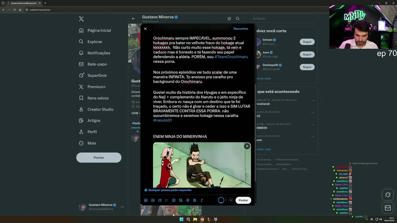This screenshot has height=223, width=397.
Task: Open the floating messages envelope button
Action: click(x=388, y=208)
